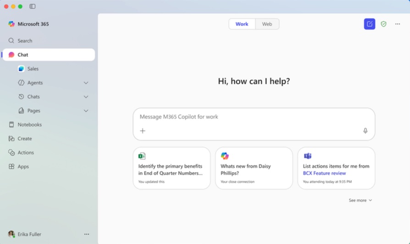Switch to the Web tab
Viewport: 410px width, 244px height.
click(x=267, y=24)
